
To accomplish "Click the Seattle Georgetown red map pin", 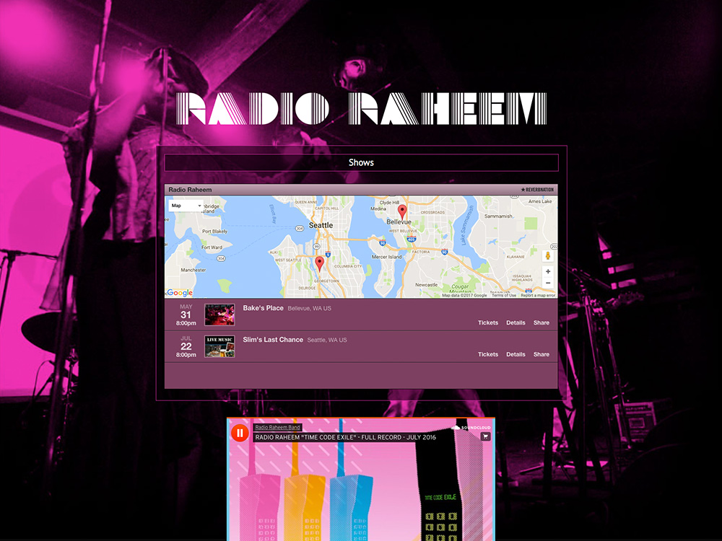I will (x=320, y=263).
